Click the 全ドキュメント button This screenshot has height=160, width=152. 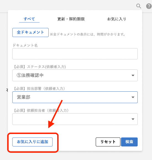[x=30, y=32]
